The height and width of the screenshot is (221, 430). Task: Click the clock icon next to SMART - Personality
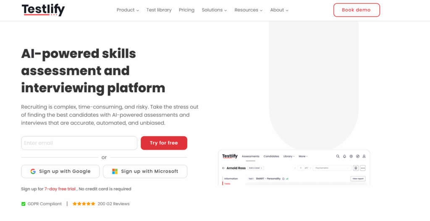tap(283, 179)
